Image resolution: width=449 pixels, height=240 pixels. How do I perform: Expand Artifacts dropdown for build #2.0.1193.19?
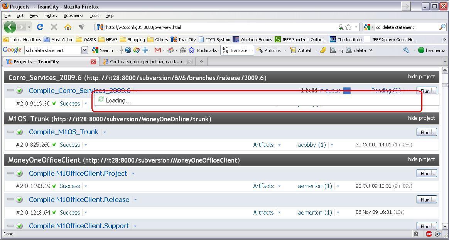[279, 186]
